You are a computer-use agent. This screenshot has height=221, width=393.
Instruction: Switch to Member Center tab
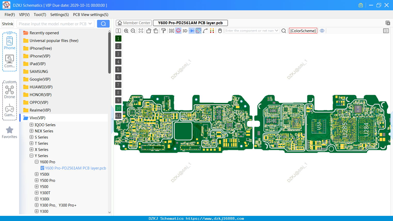coord(134,23)
